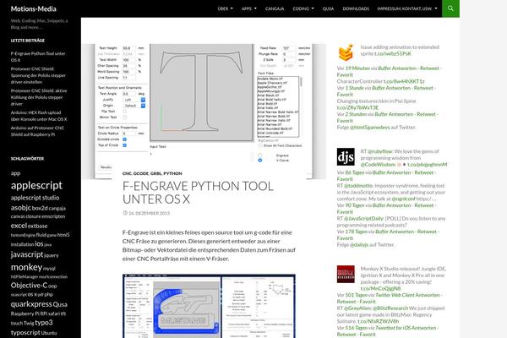Open the QUSA menu item

point(328,8)
